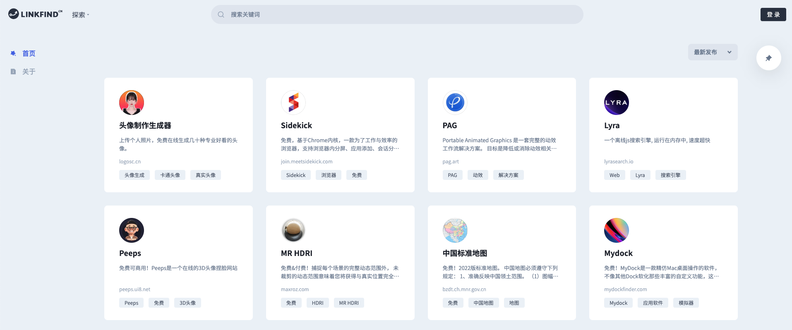Click the search magnifier icon
Viewport: 792px width, 330px height.
(221, 14)
